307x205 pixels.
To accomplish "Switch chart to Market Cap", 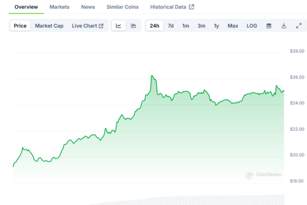I will 49,25.
